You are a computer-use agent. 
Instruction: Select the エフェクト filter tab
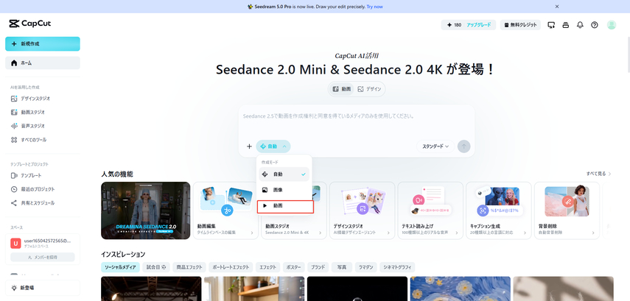268,267
